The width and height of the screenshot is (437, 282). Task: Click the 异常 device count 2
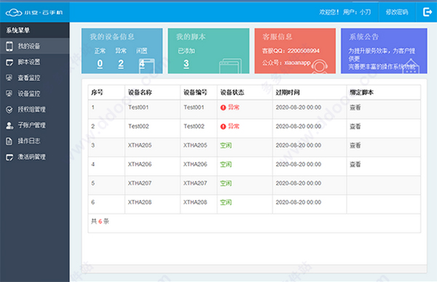pyautogui.click(x=121, y=64)
